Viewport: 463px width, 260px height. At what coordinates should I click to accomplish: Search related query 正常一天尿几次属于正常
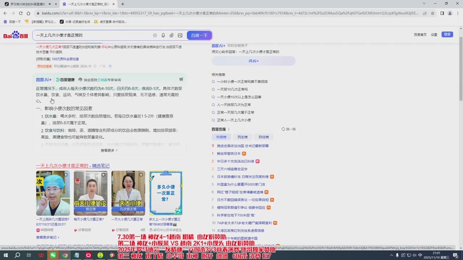pos(236,112)
